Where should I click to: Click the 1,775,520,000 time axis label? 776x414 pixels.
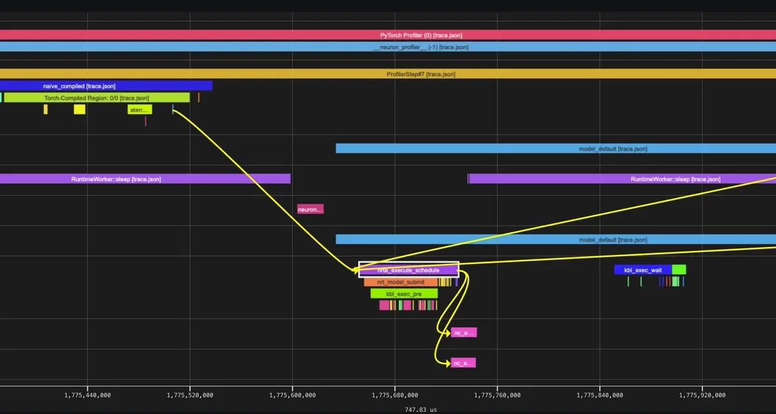189,394
